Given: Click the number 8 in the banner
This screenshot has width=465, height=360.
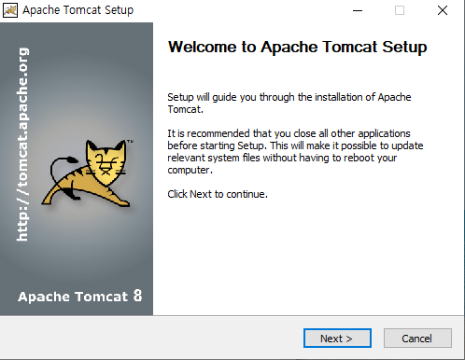Looking at the screenshot, I should pos(137,296).
